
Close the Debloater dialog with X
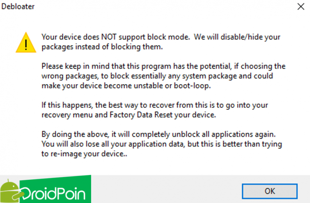point(300,6)
